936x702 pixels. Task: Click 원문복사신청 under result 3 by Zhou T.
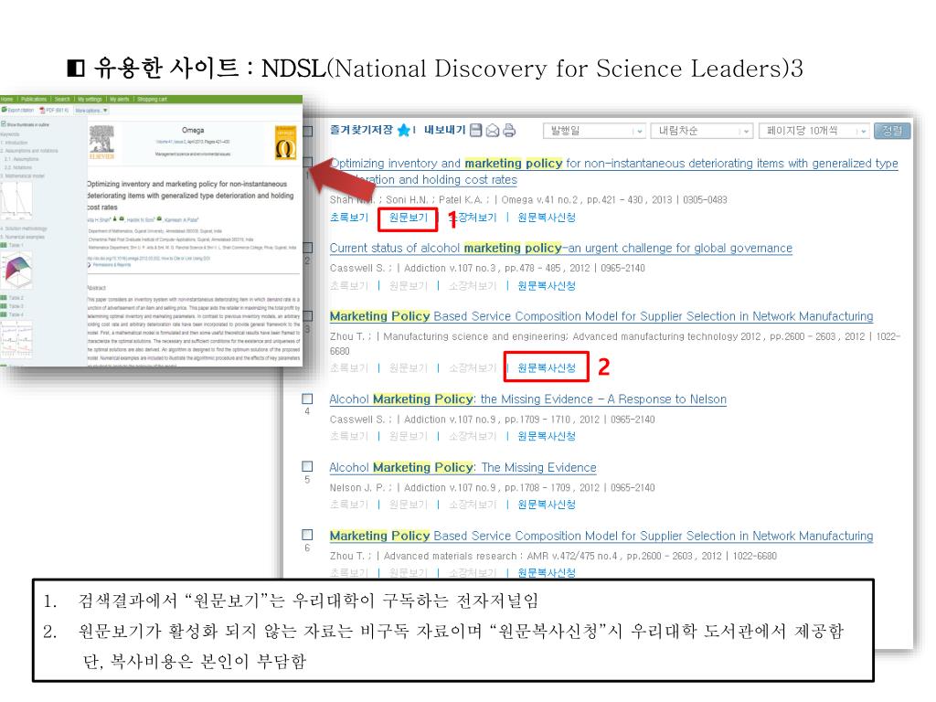(547, 367)
